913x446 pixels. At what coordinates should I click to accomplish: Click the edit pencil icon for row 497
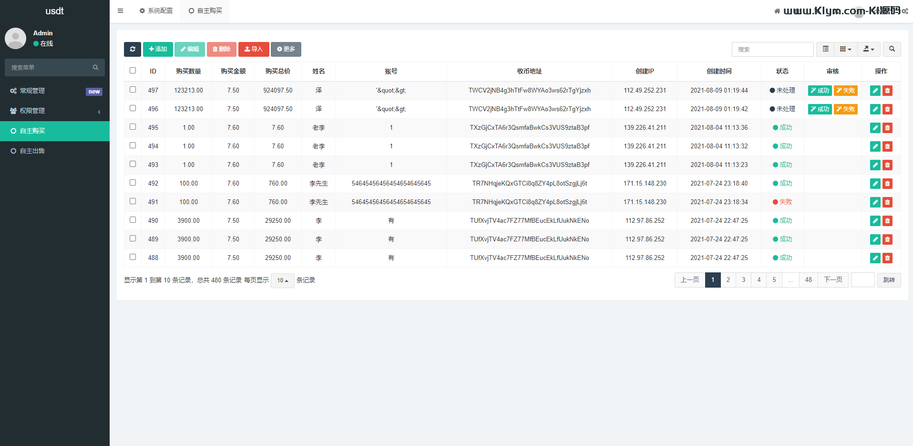tap(875, 91)
